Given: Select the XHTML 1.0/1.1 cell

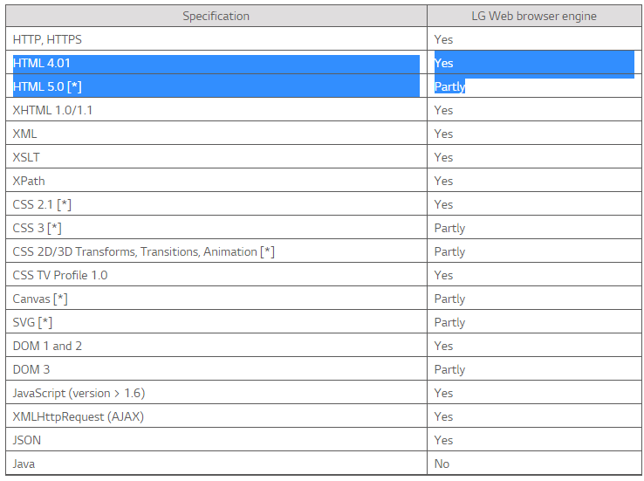Looking at the screenshot, I should 54,110.
